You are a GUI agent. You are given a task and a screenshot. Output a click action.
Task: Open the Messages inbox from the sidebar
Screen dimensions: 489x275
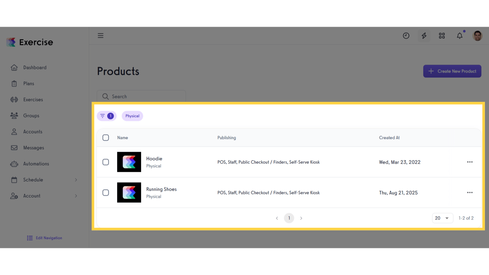(33, 148)
